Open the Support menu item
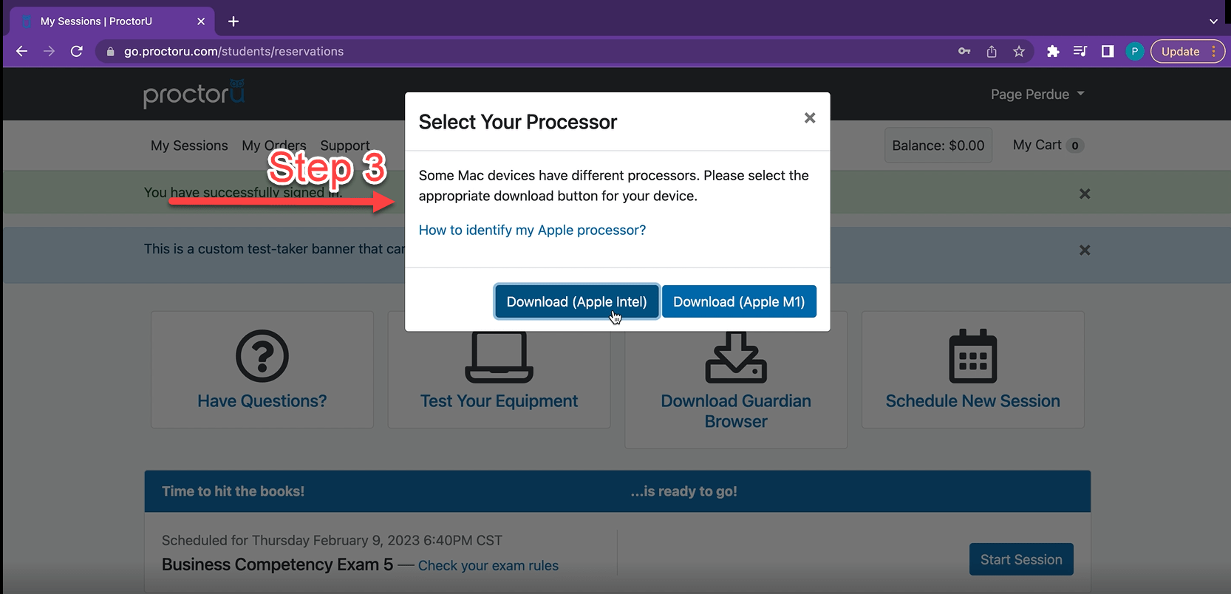 coord(345,146)
